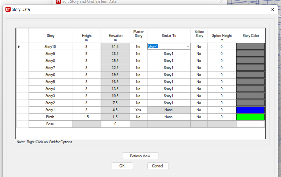Screen dimensions: 281x177
Task: Open the gray Story Color swatch of Story2
Action: click(x=250, y=103)
